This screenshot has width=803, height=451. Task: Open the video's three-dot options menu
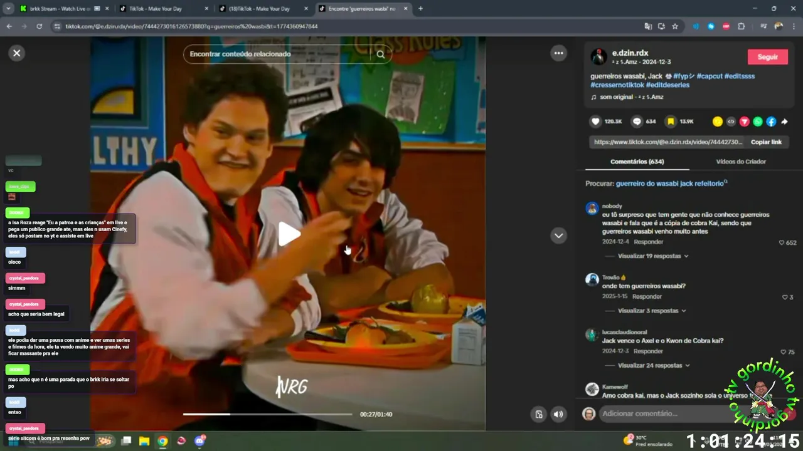coord(558,53)
